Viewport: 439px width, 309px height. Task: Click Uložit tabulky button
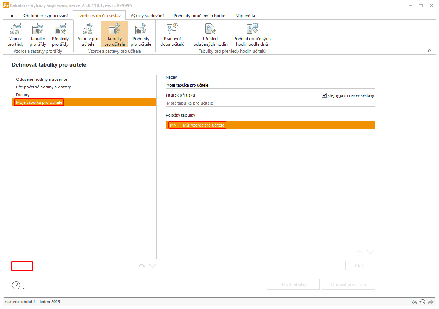click(293, 284)
